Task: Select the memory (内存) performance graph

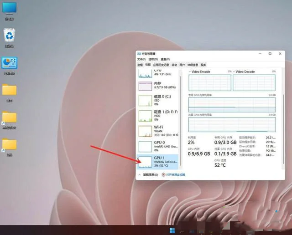Action: pos(158,87)
